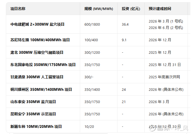Select the 21 investment value
Image resolution: width=194 pixels, height=134 pixels.
click(x=124, y=102)
